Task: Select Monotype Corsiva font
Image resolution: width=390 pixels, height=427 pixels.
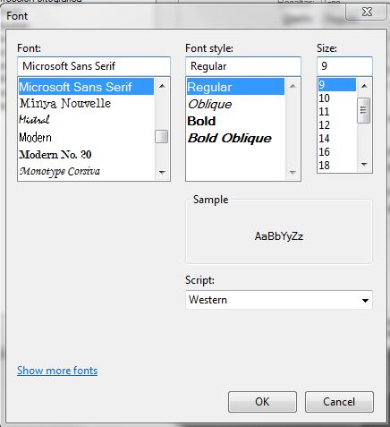Action: [x=86, y=171]
